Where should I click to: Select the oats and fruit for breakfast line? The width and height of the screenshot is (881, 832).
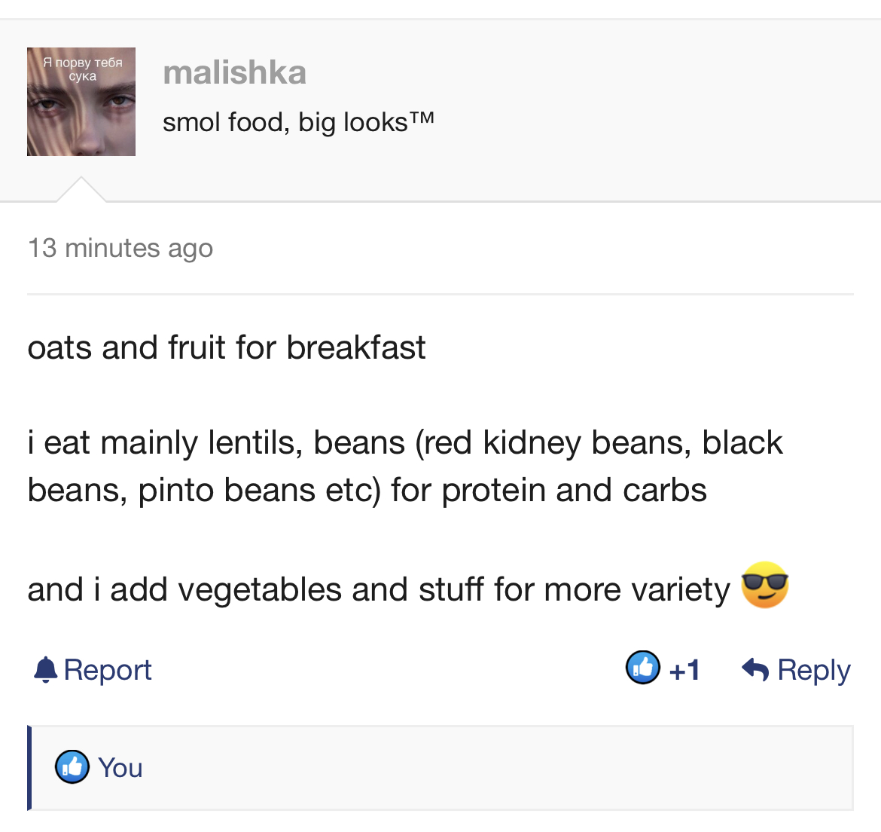(227, 347)
